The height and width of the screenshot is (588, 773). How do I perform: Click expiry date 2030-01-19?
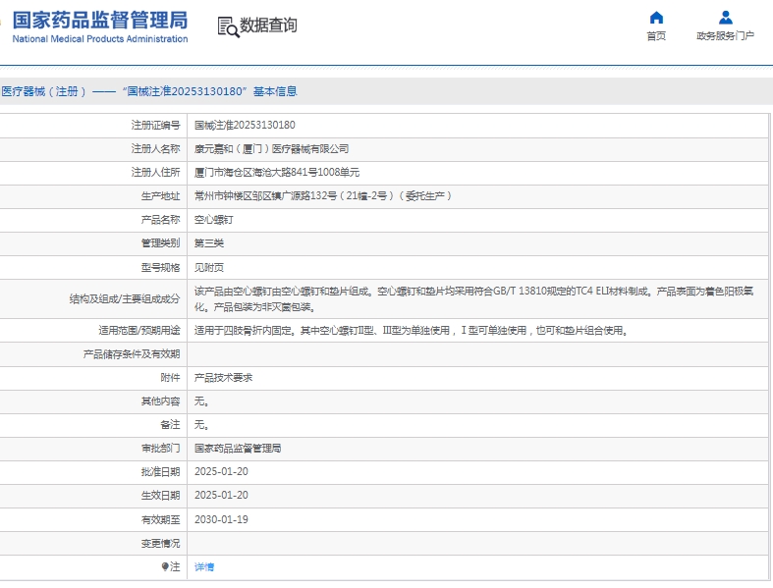221,519
